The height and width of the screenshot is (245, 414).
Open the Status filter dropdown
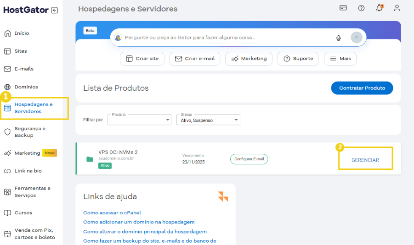208,120
